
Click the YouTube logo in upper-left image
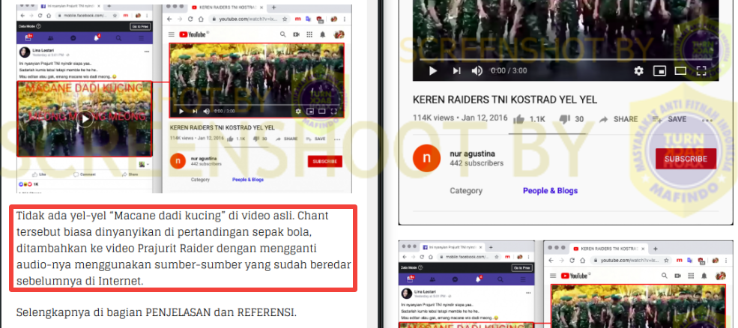tap(194, 34)
